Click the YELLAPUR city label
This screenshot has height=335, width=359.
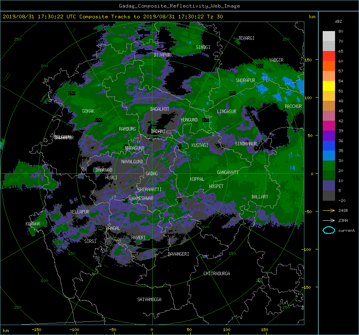[x=79, y=212]
